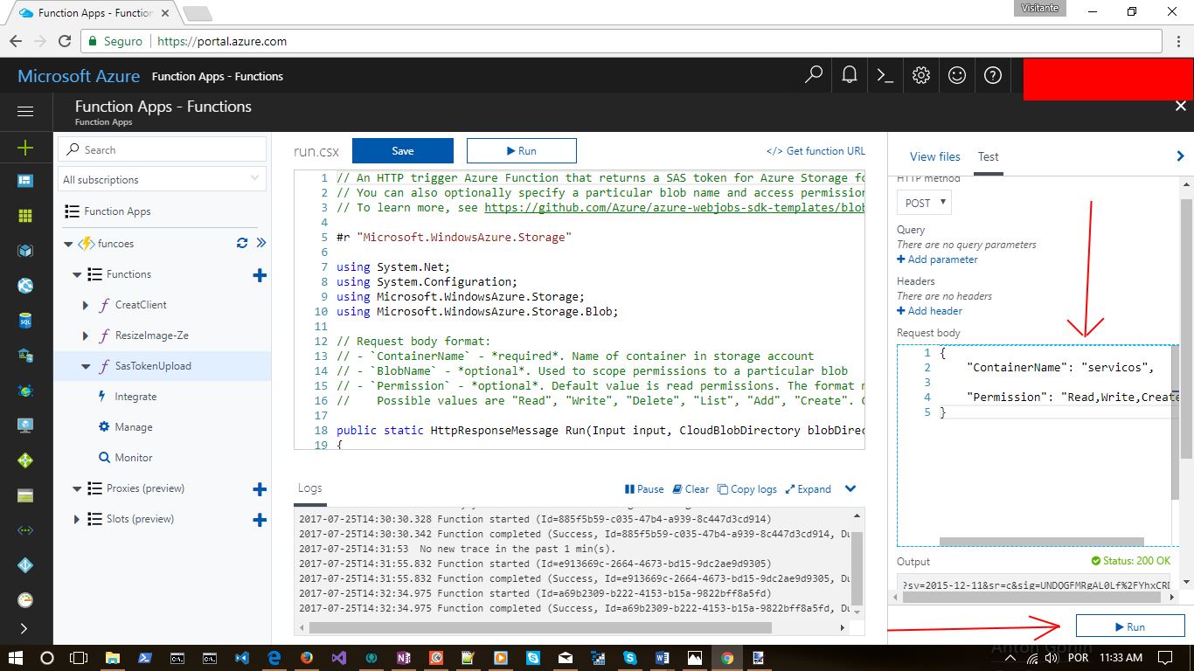Open the Virtual networks icon in the sidebar

tap(25, 530)
